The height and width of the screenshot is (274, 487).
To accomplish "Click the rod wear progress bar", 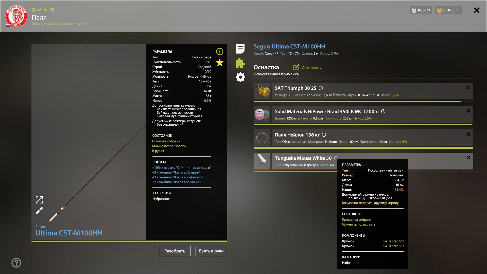I will 129,242.
